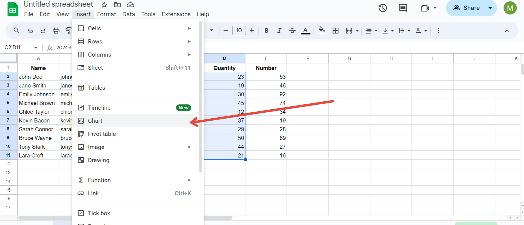Apply bold formatting

point(266,31)
